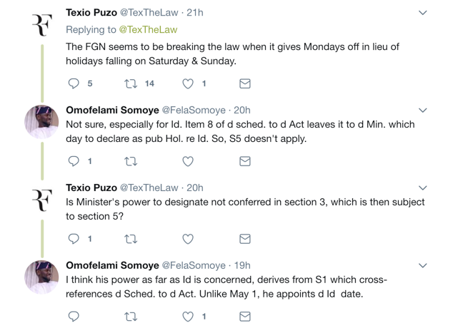
Task: Click Omofelami Somoye's avatar on the 19h tweet
Action: point(41,277)
